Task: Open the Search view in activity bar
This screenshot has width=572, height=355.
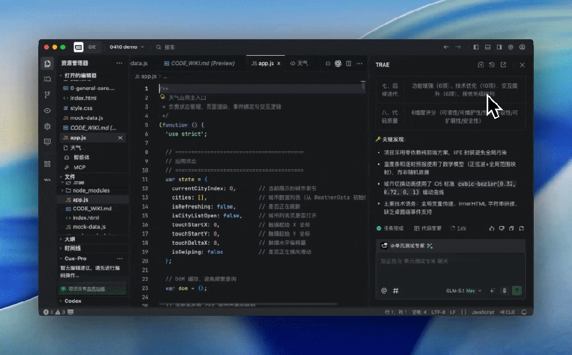Action: [x=48, y=79]
